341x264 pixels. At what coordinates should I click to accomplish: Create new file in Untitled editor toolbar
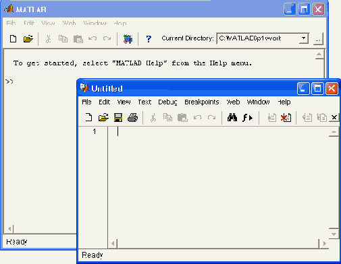point(89,117)
